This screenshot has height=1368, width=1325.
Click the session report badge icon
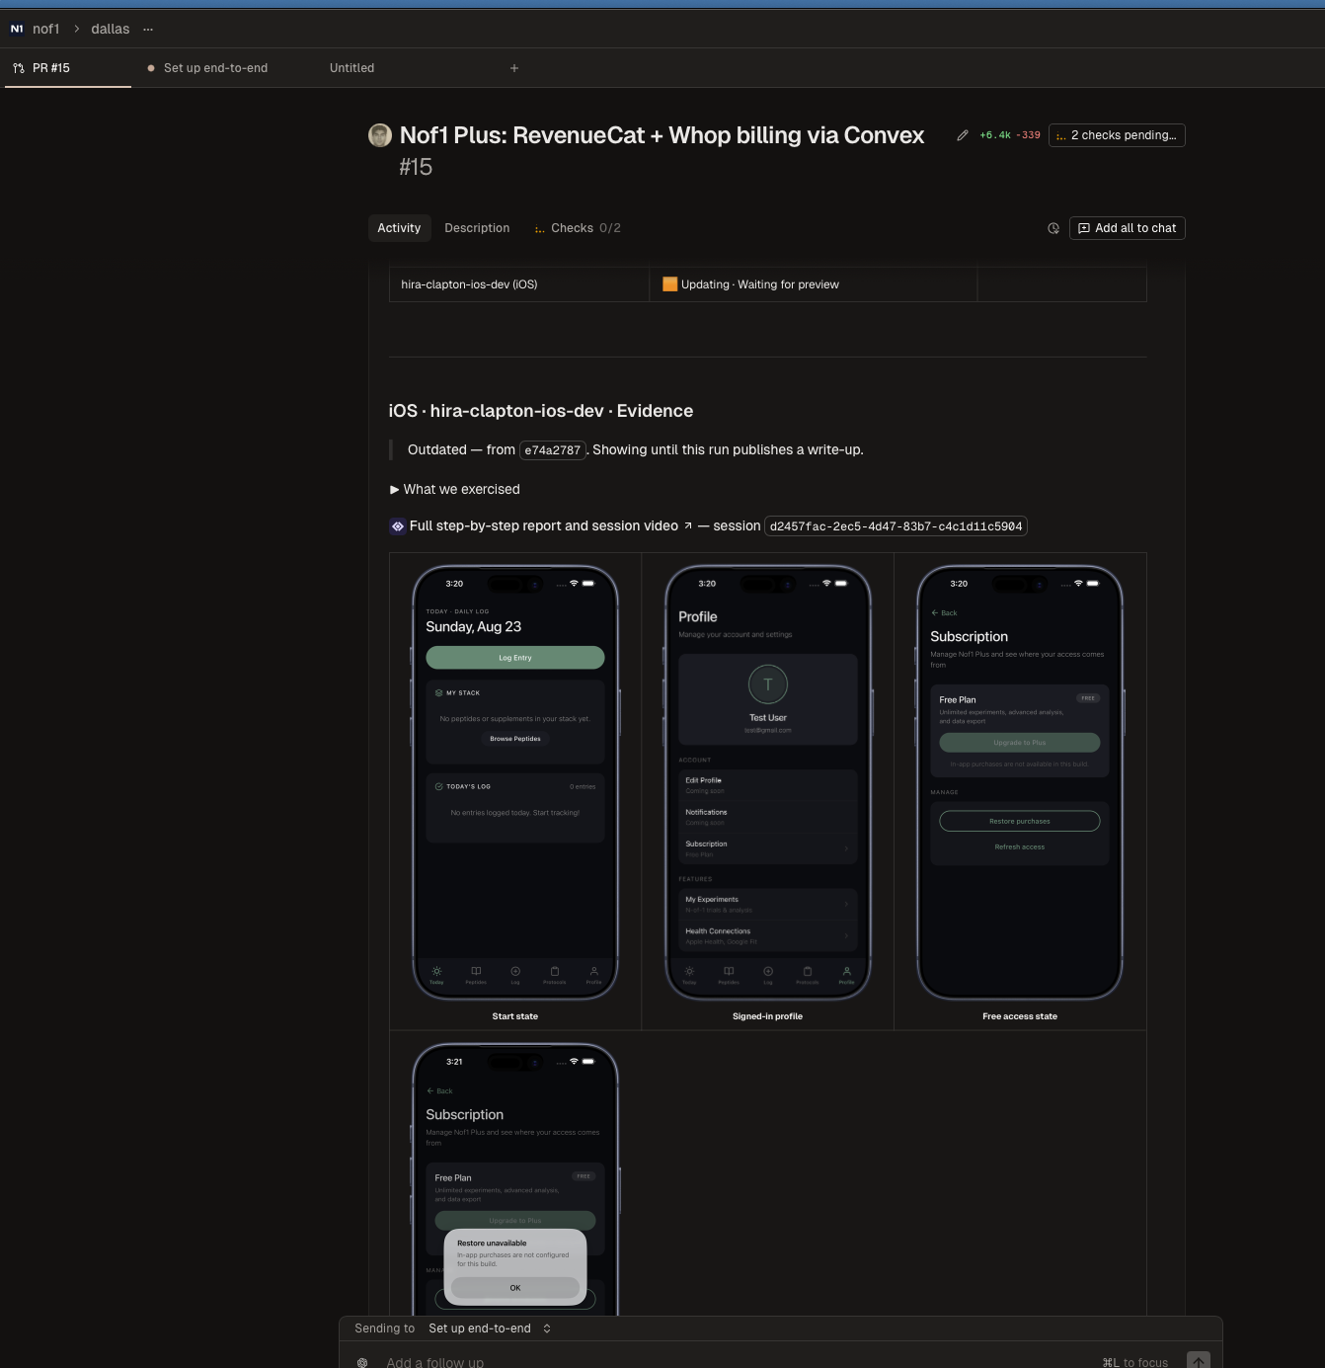click(x=398, y=526)
